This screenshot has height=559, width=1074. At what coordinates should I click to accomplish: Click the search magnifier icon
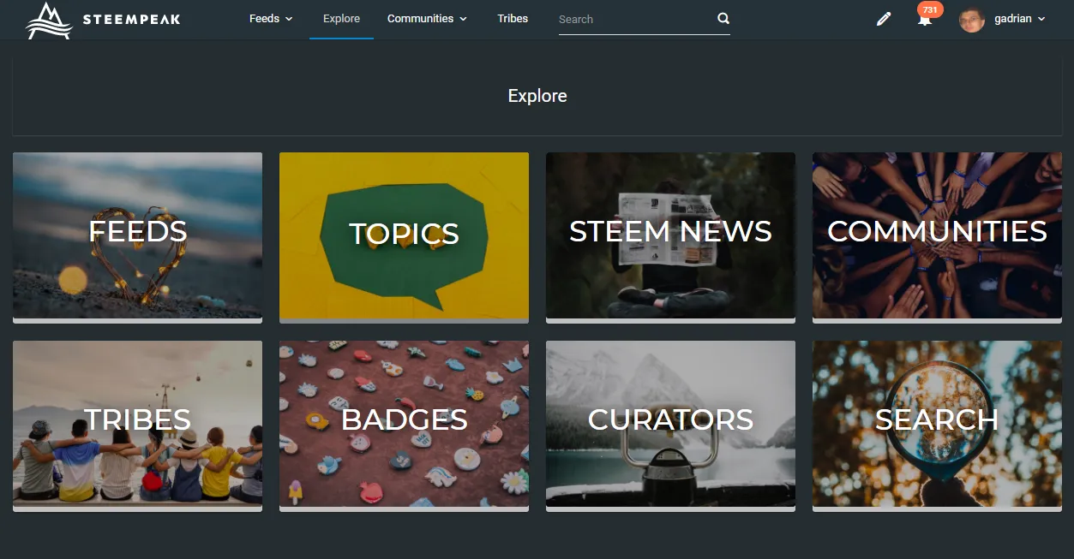[x=723, y=18]
